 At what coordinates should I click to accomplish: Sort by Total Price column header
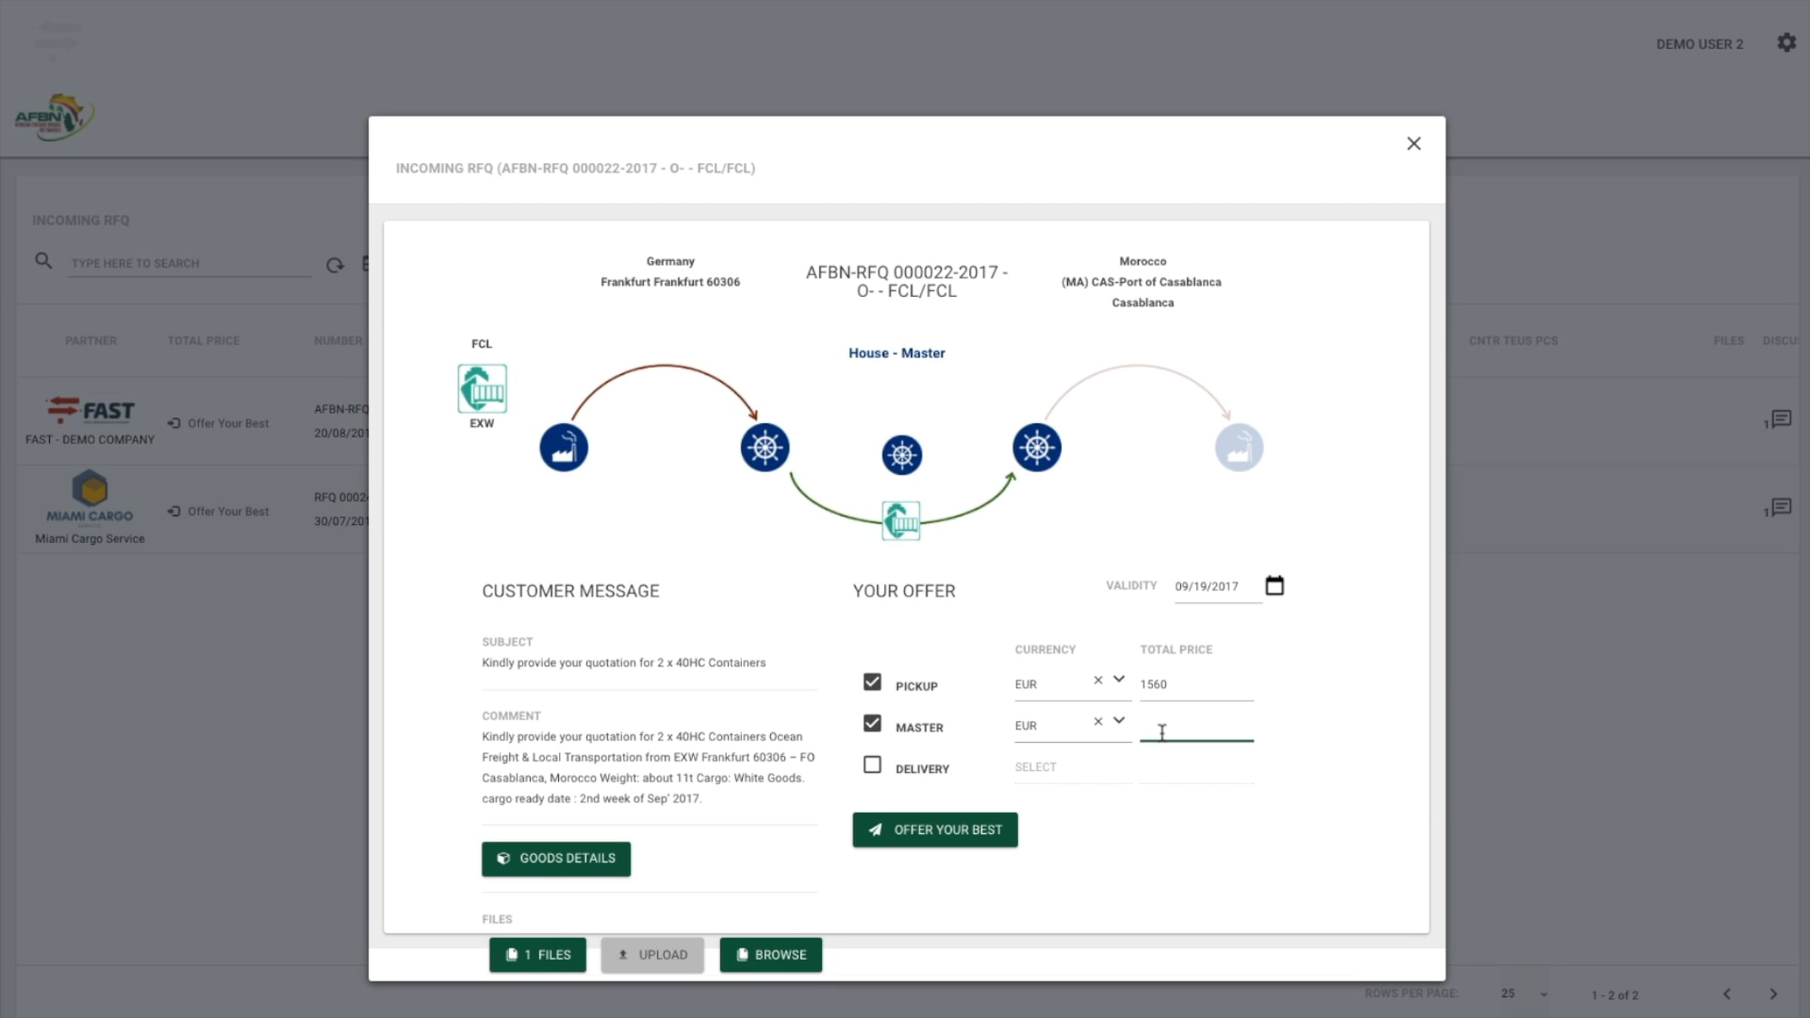point(204,341)
